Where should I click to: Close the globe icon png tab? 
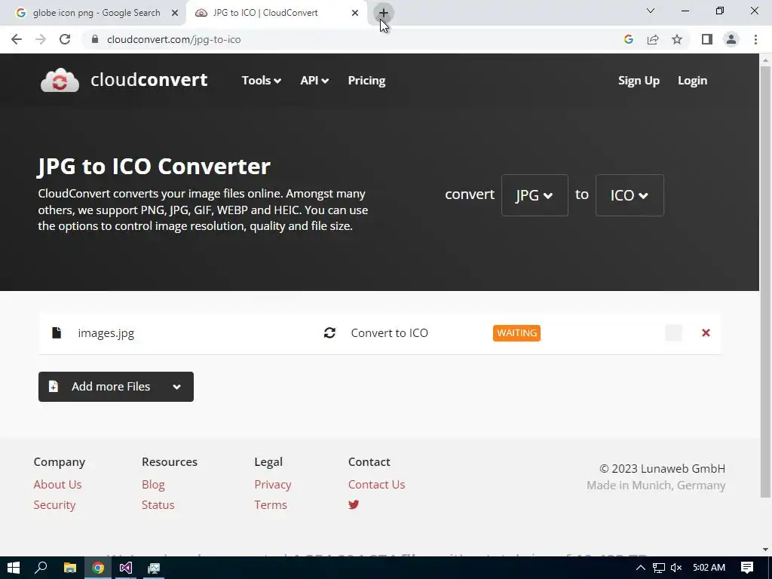point(175,13)
